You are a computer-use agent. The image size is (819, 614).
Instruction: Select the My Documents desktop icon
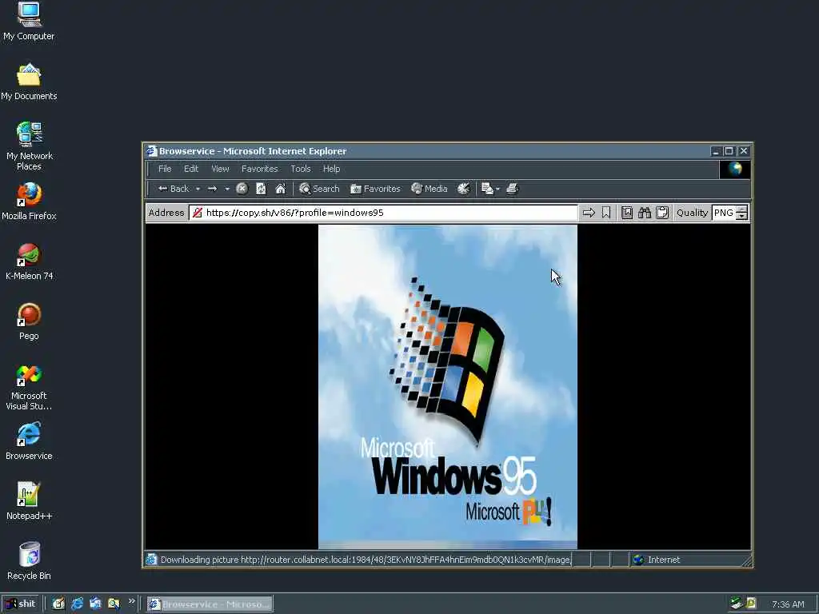coord(29,82)
